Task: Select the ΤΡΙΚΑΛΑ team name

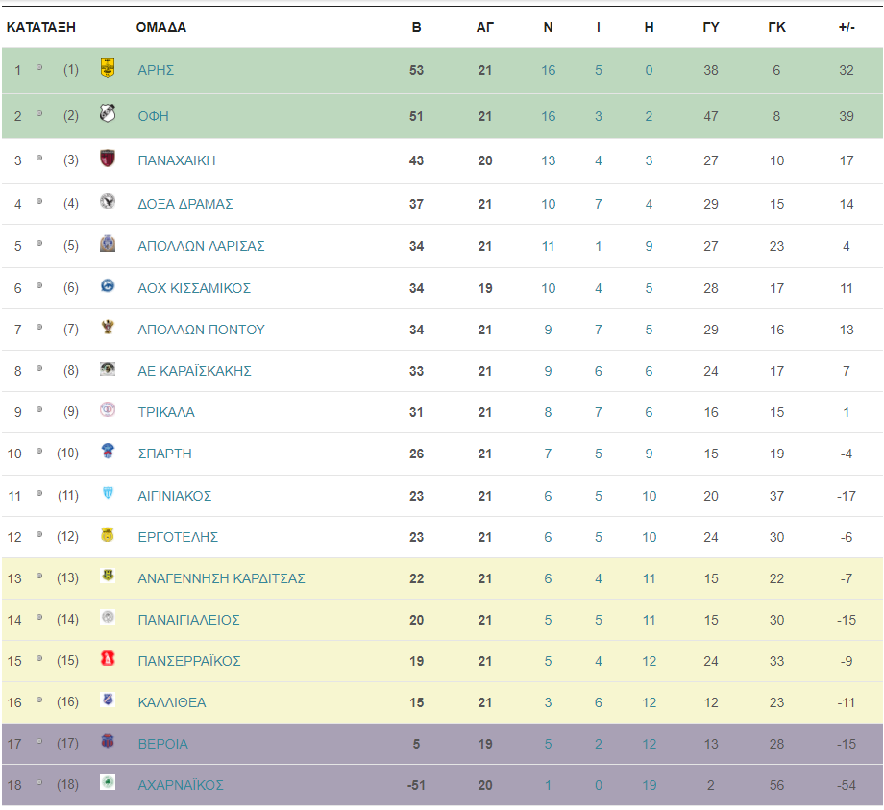Action: [165, 412]
